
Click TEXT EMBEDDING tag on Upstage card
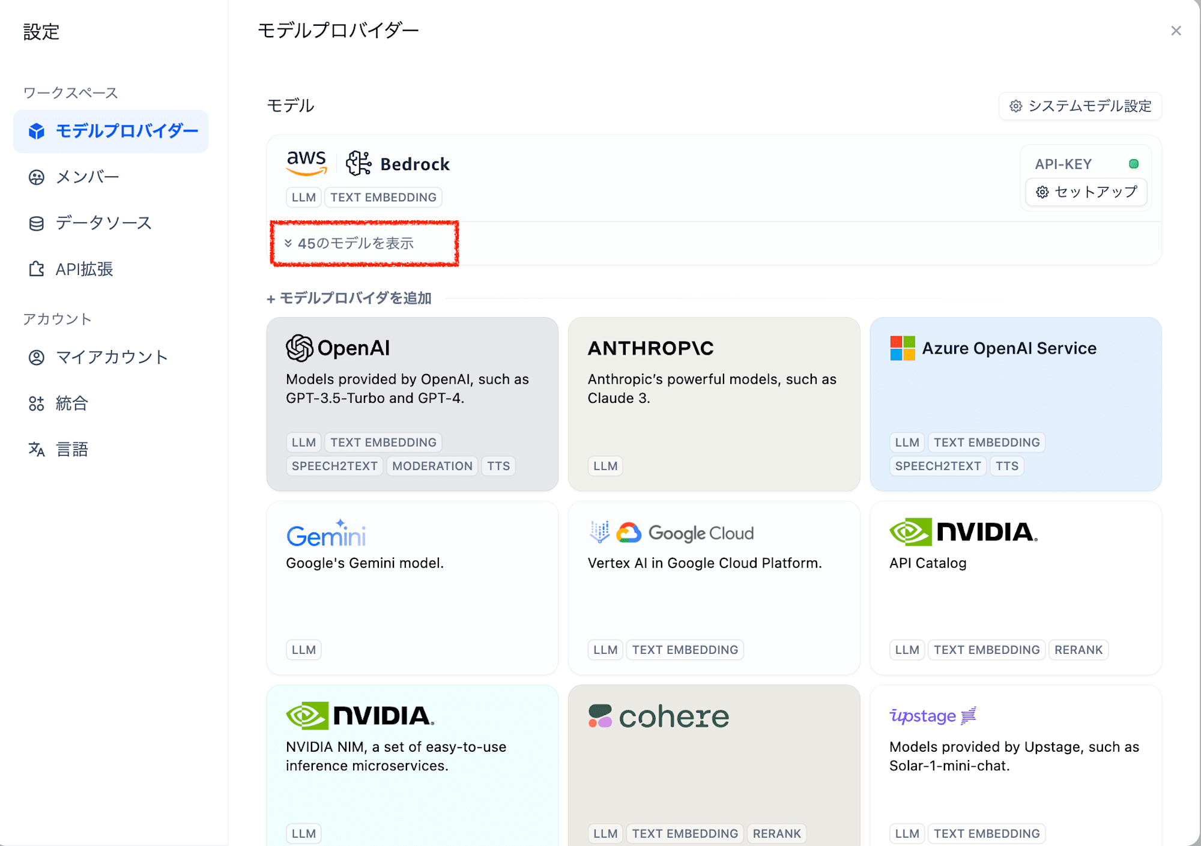click(x=987, y=833)
